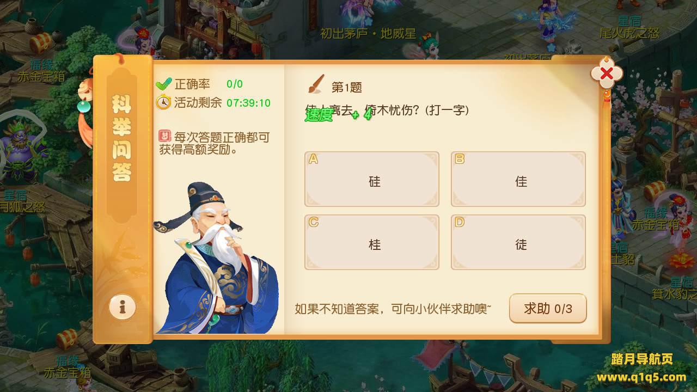
Task: Click the green checkmark accuracy icon
Action: 163,84
